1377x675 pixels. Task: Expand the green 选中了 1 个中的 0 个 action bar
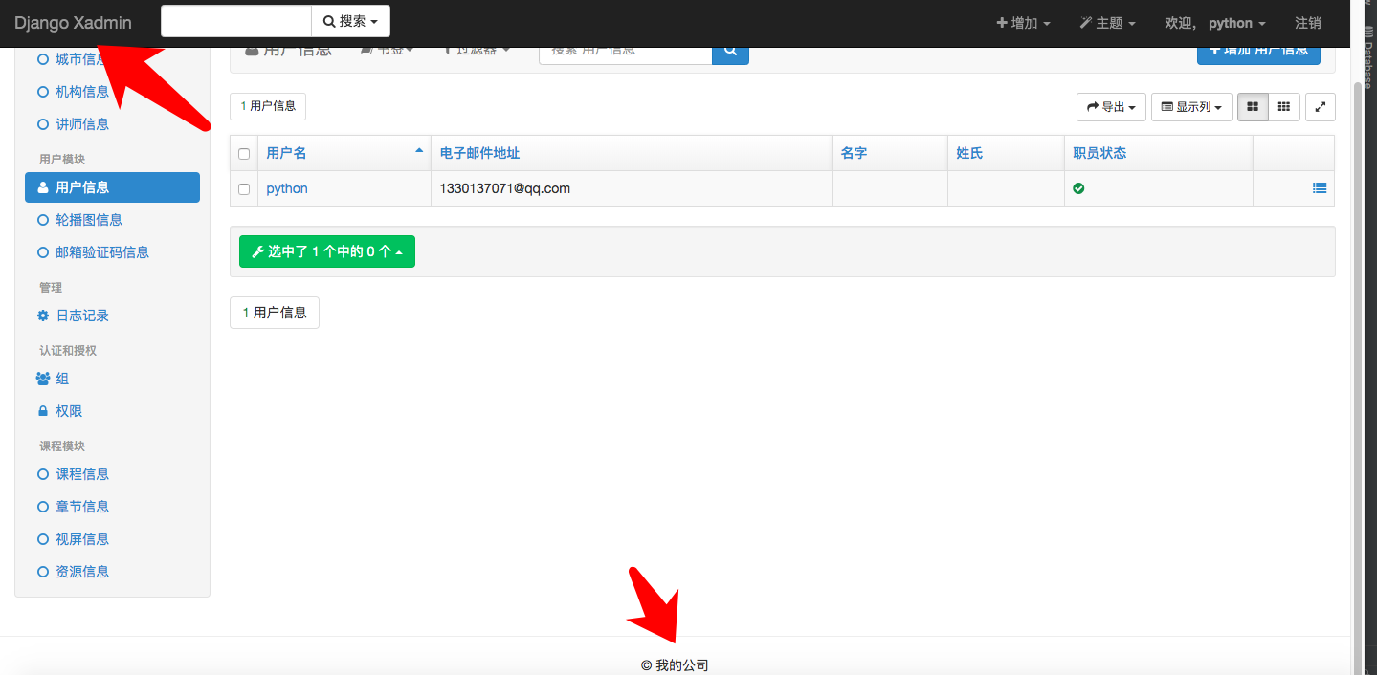[x=326, y=250]
